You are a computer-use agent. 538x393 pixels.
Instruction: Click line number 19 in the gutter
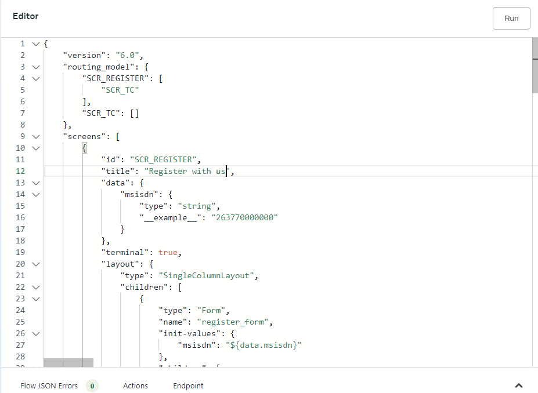click(20, 253)
